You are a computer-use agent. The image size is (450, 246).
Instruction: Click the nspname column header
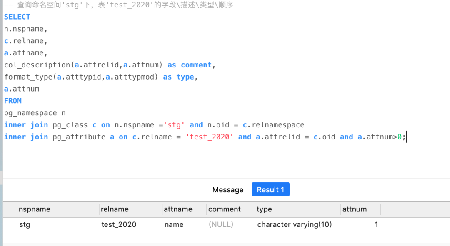58,209
